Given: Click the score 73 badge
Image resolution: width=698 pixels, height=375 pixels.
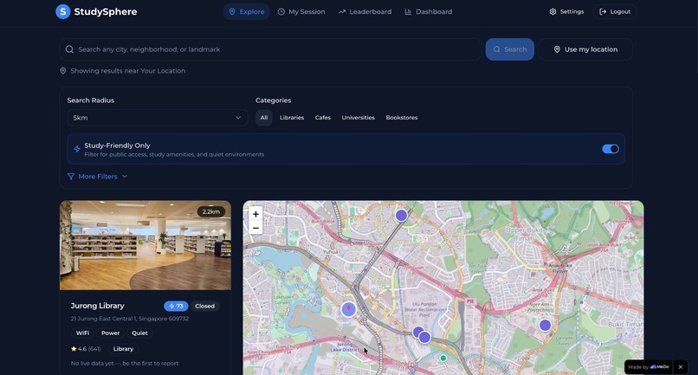Looking at the screenshot, I should tap(176, 306).
